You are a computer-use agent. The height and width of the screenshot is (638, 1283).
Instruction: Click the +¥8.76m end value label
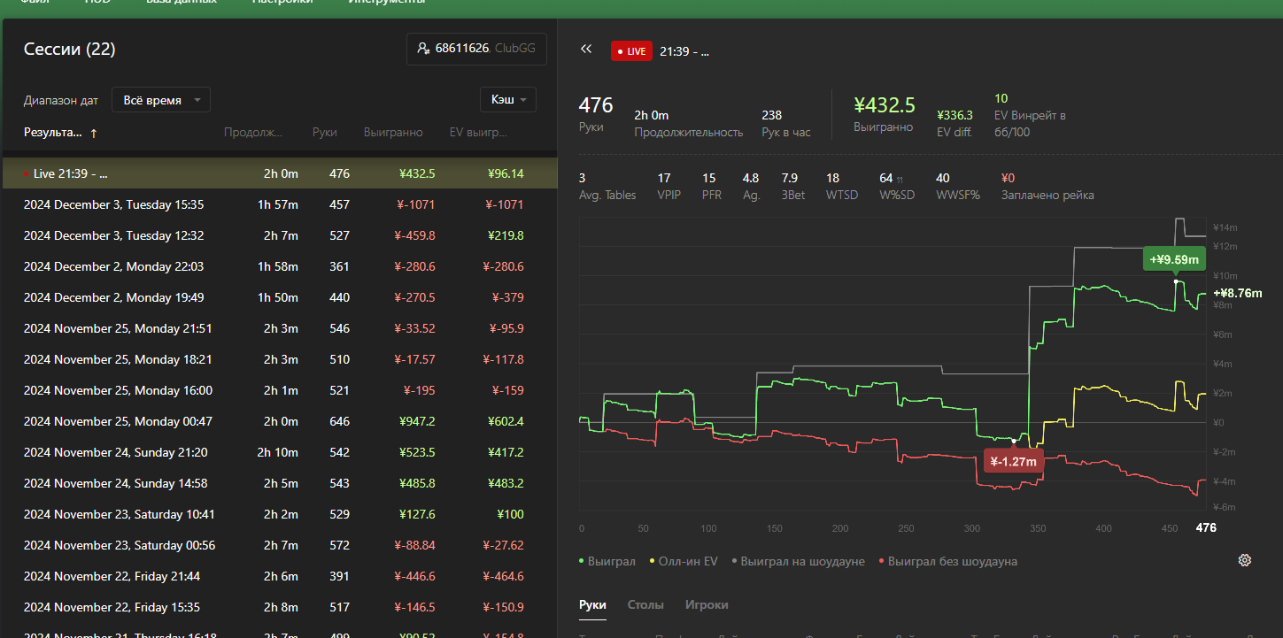(x=1237, y=294)
